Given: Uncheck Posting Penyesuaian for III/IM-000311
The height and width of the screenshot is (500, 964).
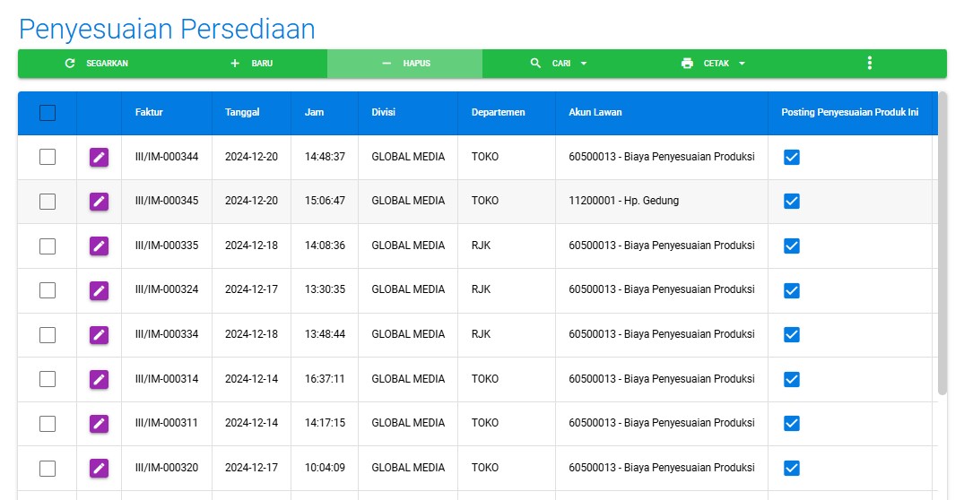Looking at the screenshot, I should click(x=791, y=423).
